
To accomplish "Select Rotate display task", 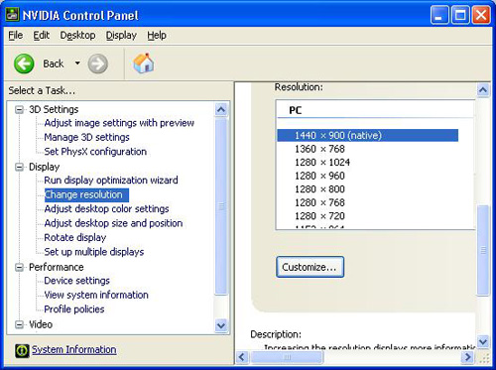I will 75,237.
